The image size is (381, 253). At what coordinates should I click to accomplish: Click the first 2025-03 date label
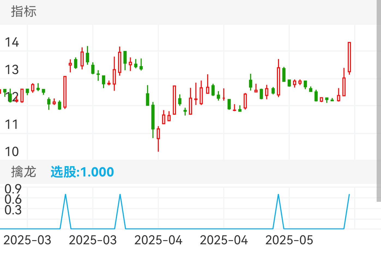27,240
